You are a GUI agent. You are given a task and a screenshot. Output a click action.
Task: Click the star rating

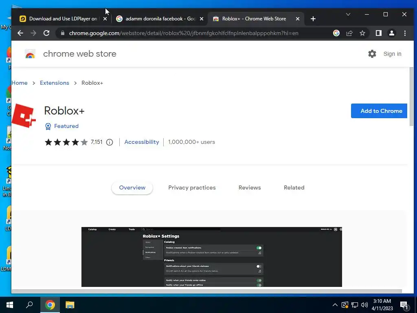(x=66, y=142)
